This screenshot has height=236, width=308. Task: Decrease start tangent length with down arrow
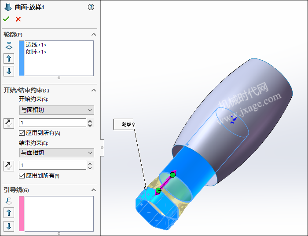click(90, 125)
